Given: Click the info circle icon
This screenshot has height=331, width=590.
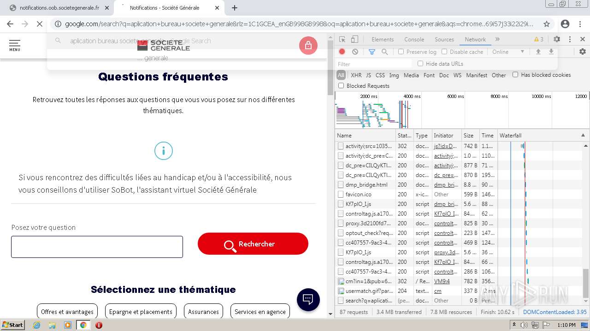Looking at the screenshot, I should click(163, 151).
